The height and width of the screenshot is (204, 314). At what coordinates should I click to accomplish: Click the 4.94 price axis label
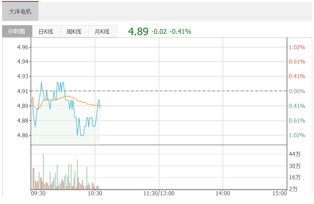tap(23, 61)
